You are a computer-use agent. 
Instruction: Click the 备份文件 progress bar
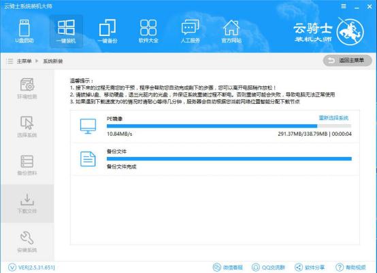[229, 158]
